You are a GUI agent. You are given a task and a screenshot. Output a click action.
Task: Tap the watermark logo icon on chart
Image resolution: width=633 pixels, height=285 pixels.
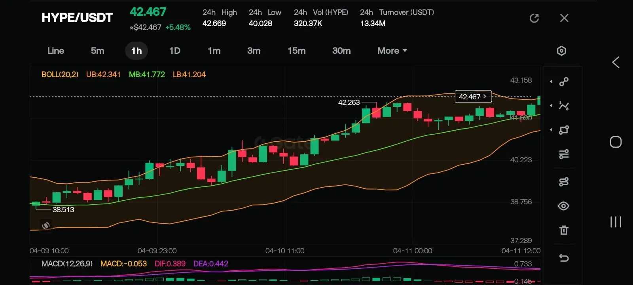[x=46, y=226]
